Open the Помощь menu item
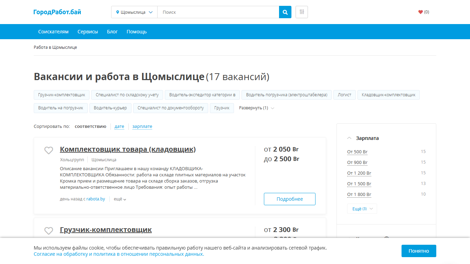Viewport: 470px width, 264px height. (x=137, y=32)
